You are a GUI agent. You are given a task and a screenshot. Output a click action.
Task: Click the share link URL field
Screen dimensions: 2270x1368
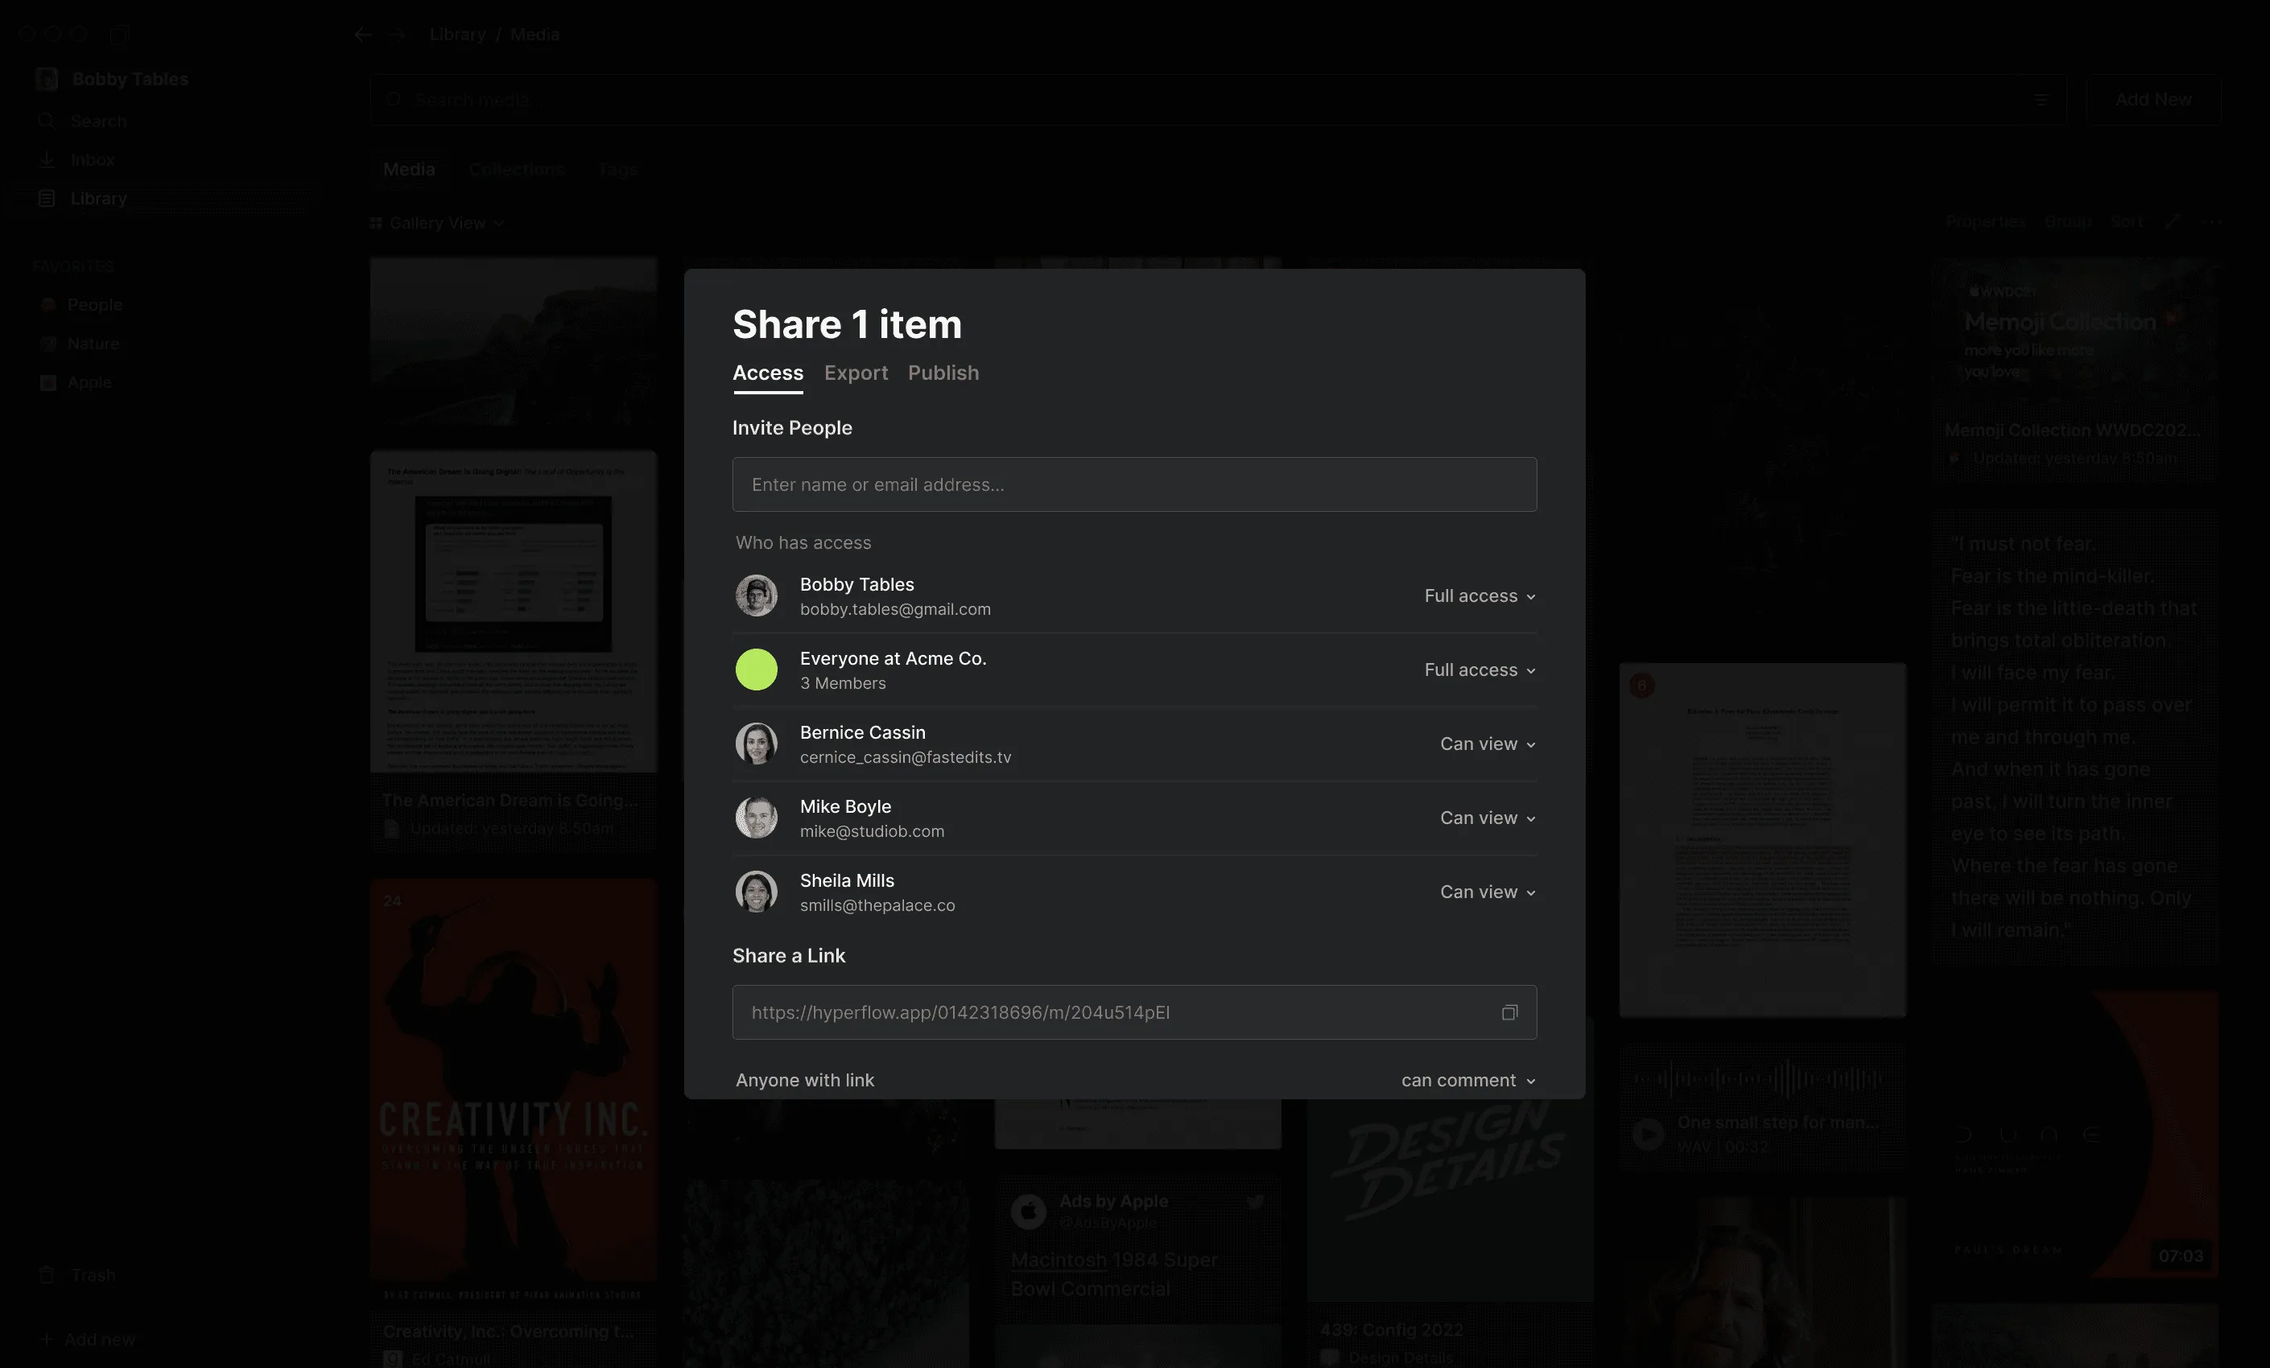[x=1134, y=1012]
